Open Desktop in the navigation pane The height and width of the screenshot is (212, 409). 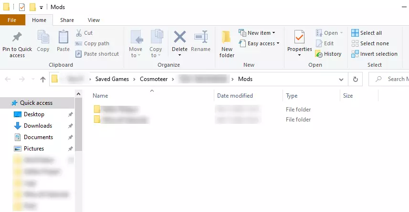click(x=34, y=114)
